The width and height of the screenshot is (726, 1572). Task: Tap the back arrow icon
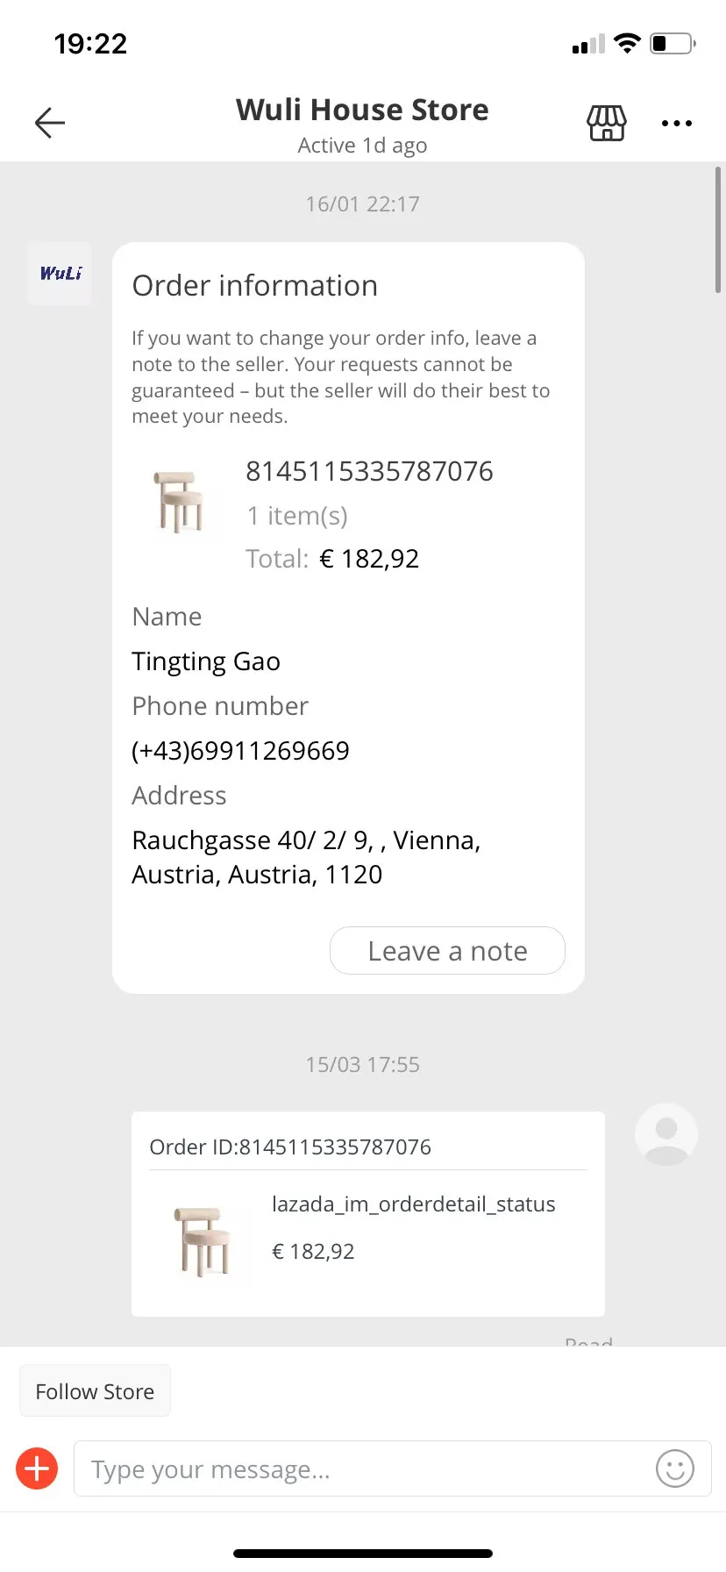[x=50, y=123]
